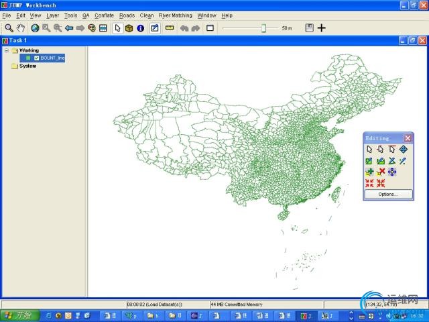Select the Measure ruler tool
The width and height of the screenshot is (429, 322).
click(x=169, y=28)
